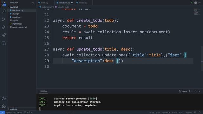Viewport: 203px width, 114px height.
Task: Change file encoding UTF-8
Action: tap(174, 112)
